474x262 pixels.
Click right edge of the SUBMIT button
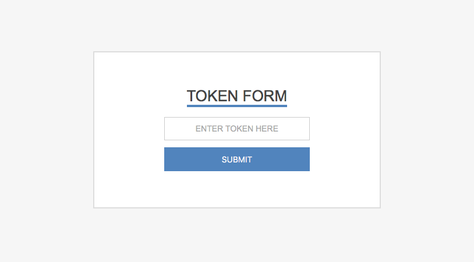point(305,160)
